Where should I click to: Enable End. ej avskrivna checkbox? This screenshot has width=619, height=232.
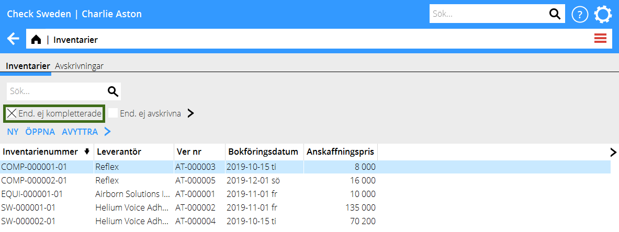pyautogui.click(x=113, y=113)
